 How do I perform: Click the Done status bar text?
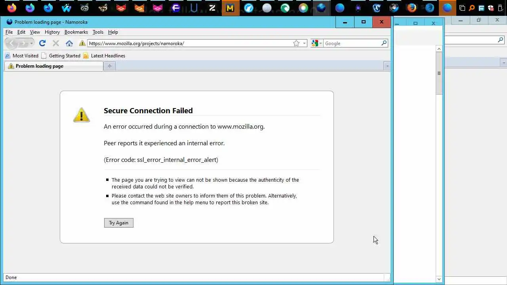coord(11,277)
